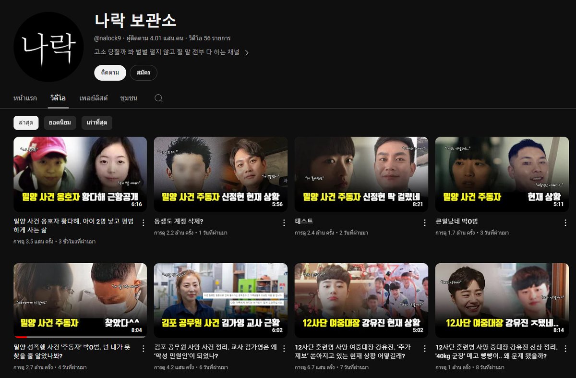Open the ชุมชน tab
This screenshot has width=576, height=378.
129,98
